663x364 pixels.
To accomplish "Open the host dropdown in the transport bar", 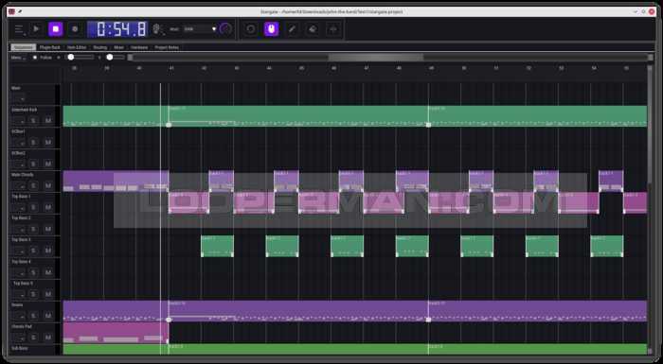I will click(x=201, y=29).
